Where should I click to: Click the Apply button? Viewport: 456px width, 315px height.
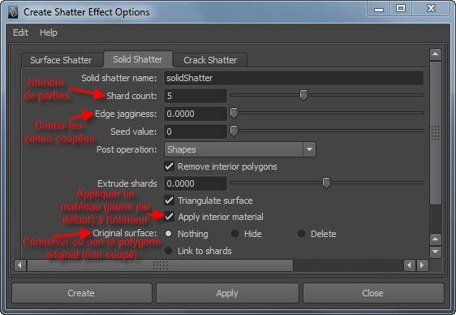click(227, 293)
